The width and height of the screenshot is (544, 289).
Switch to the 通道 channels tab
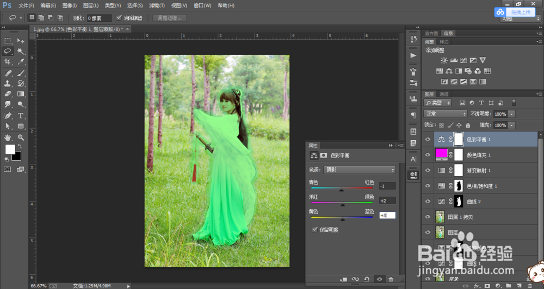click(x=444, y=95)
